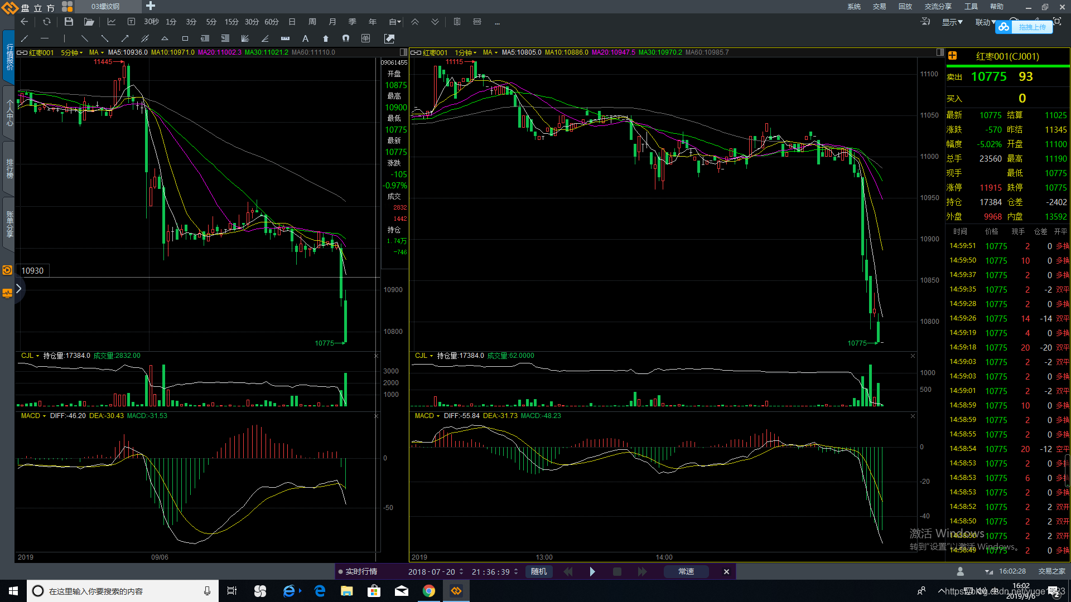Select the rectangle drawing tool
This screenshot has width=1071, height=602.
point(185,38)
